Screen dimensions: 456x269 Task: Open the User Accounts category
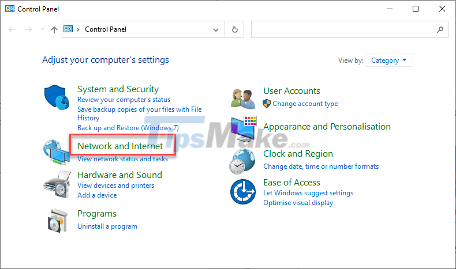tap(291, 91)
